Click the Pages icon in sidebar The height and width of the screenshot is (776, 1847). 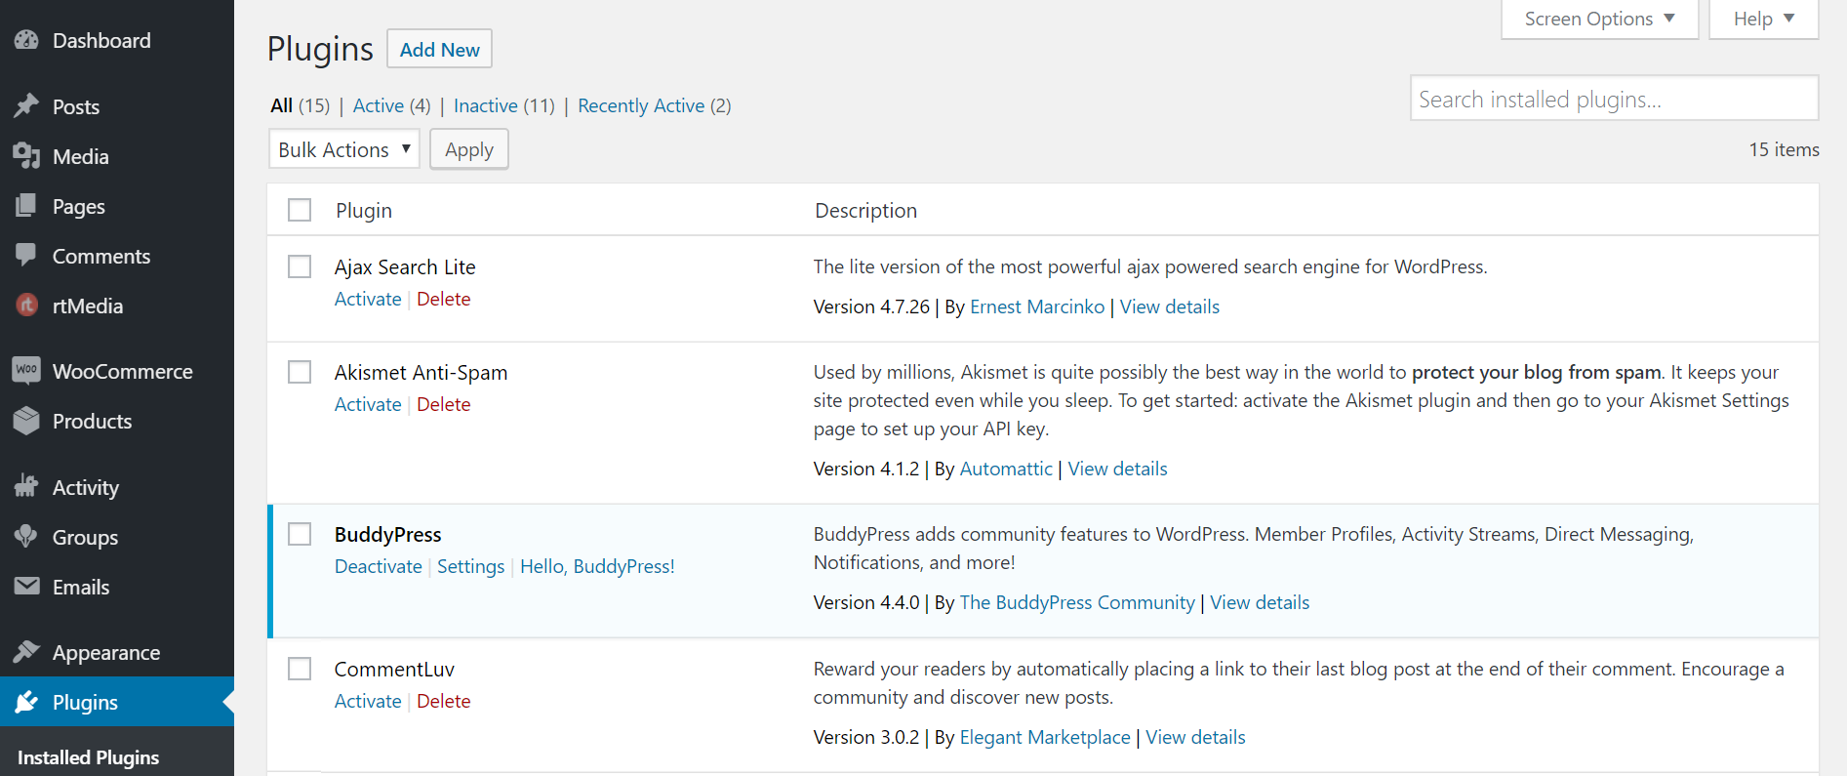click(26, 206)
